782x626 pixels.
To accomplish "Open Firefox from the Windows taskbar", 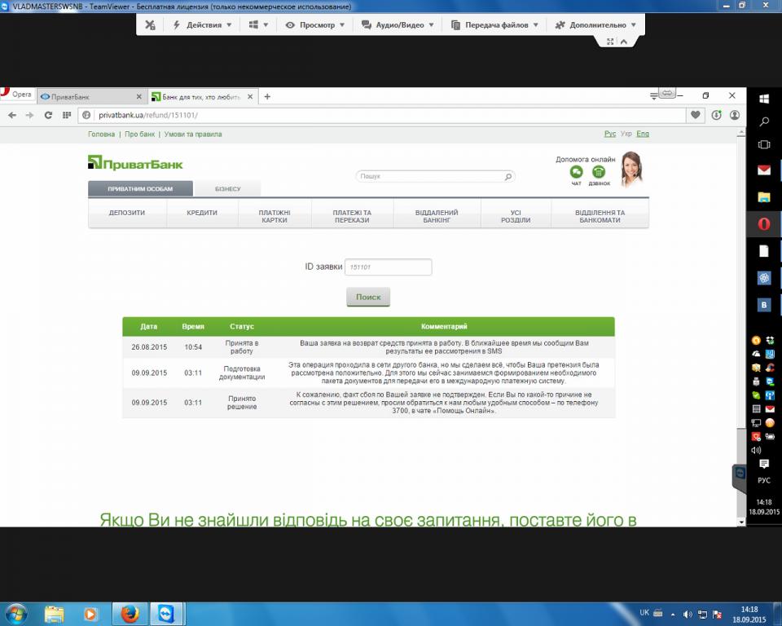I will 129,614.
